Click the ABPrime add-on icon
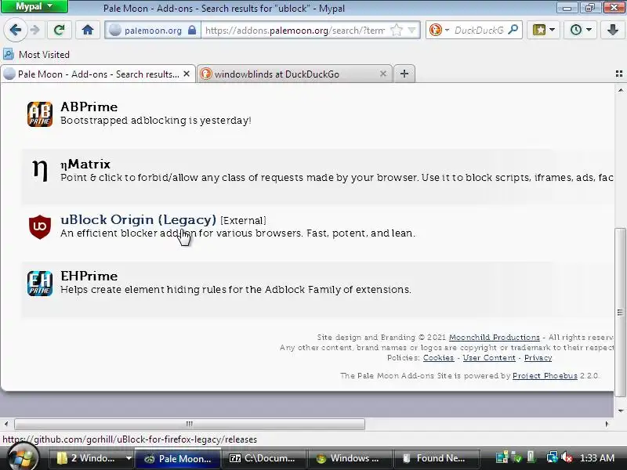Viewport: 627px width, 470px height. 40,114
